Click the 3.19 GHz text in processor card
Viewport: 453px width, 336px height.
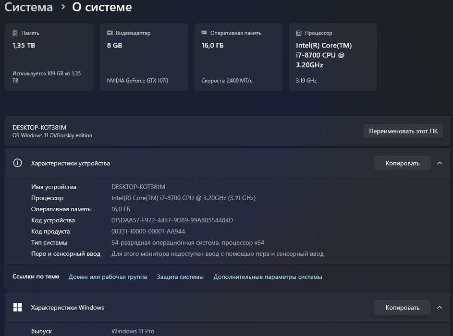(306, 81)
